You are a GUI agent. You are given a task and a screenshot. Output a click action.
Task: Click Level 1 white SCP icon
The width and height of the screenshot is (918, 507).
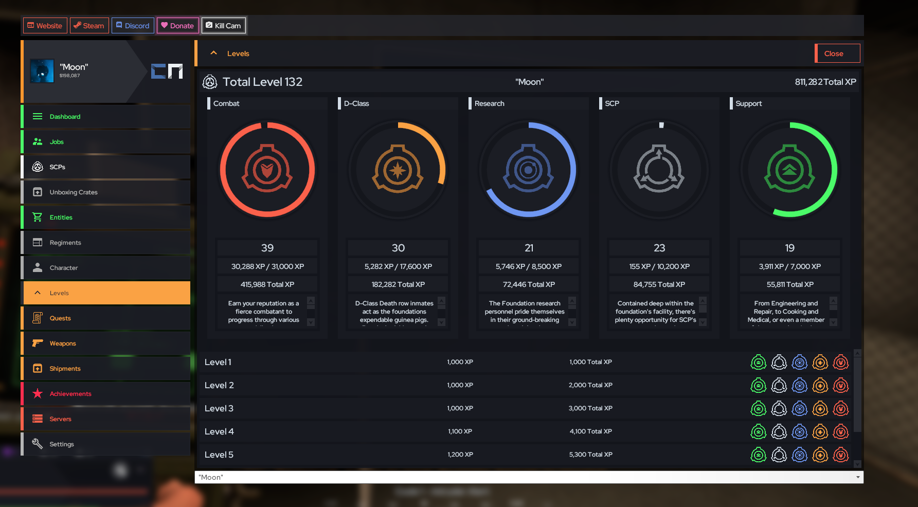click(779, 363)
